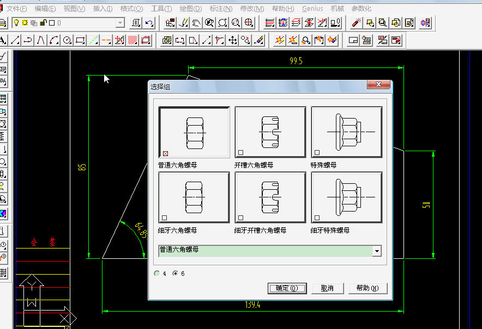Select the 开槽六角螺母 nut thumbnail

(x=270, y=132)
